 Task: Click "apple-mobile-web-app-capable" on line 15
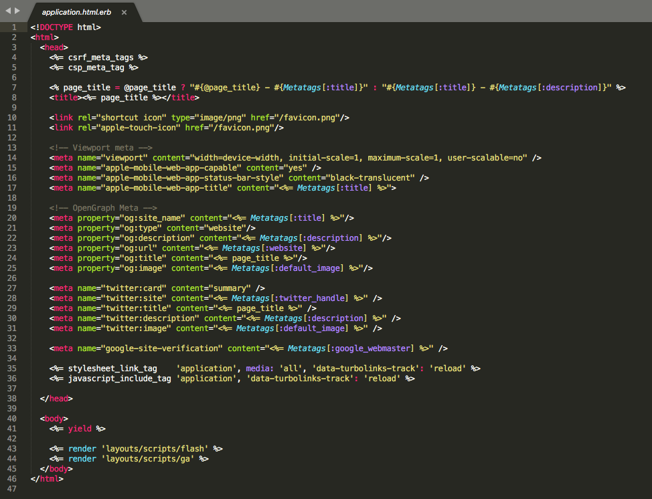click(171, 168)
